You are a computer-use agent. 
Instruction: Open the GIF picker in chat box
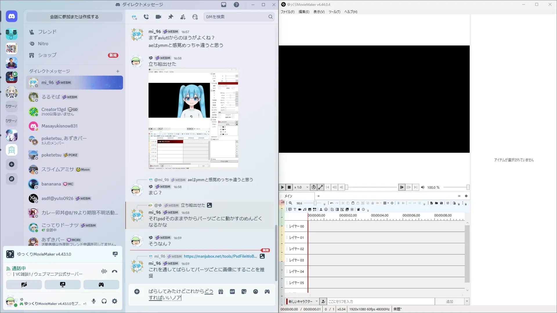(x=232, y=292)
